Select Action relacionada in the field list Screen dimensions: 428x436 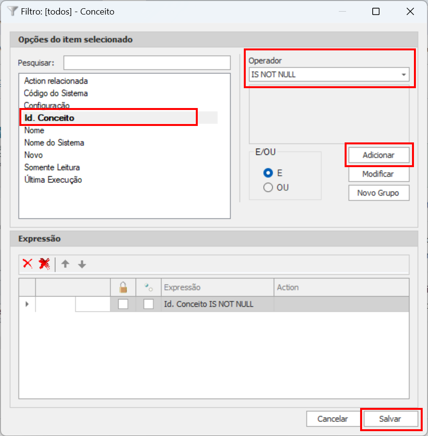pos(56,81)
